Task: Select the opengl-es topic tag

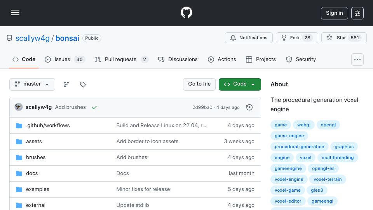Action: pos(323,168)
